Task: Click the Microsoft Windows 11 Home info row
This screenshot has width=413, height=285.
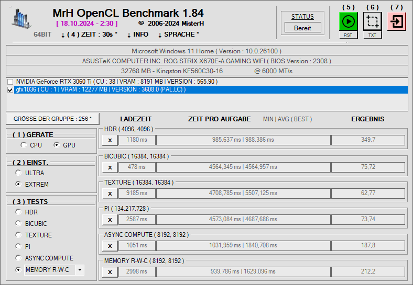Action: (x=207, y=51)
